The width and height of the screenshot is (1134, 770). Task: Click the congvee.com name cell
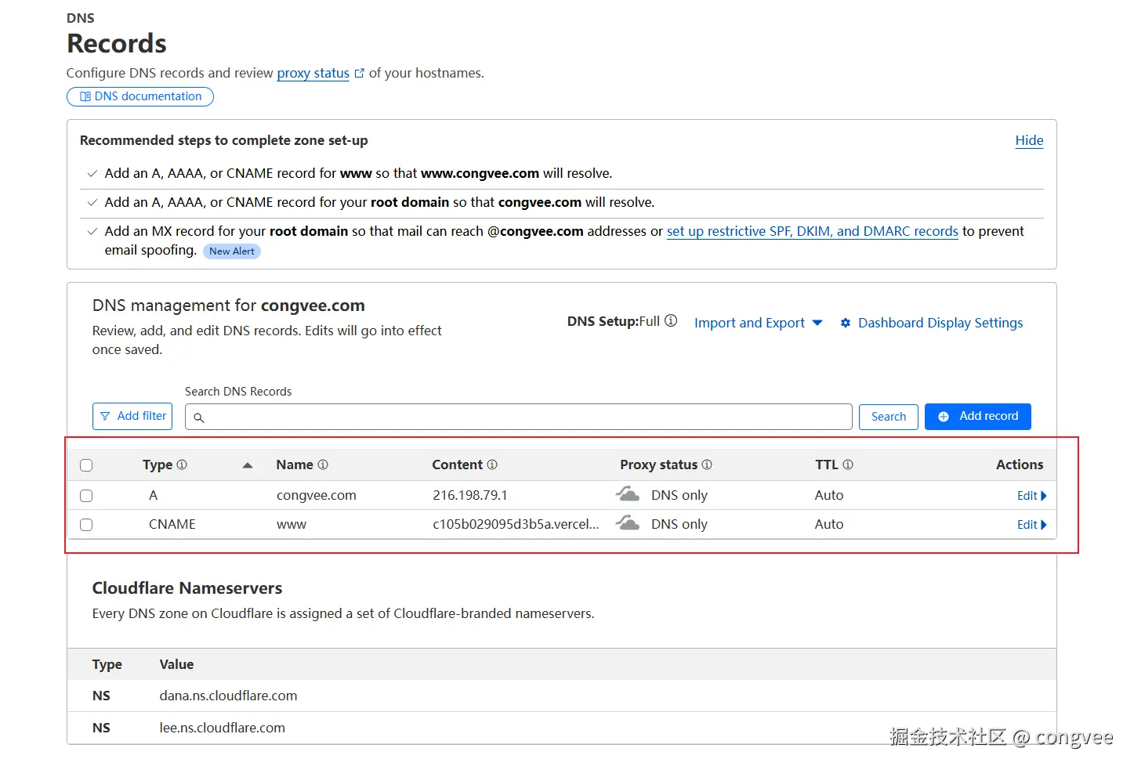pyautogui.click(x=317, y=495)
